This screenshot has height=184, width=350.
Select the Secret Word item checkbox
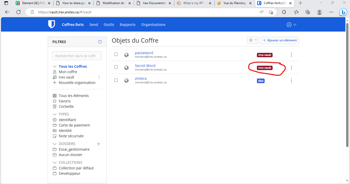(116, 67)
